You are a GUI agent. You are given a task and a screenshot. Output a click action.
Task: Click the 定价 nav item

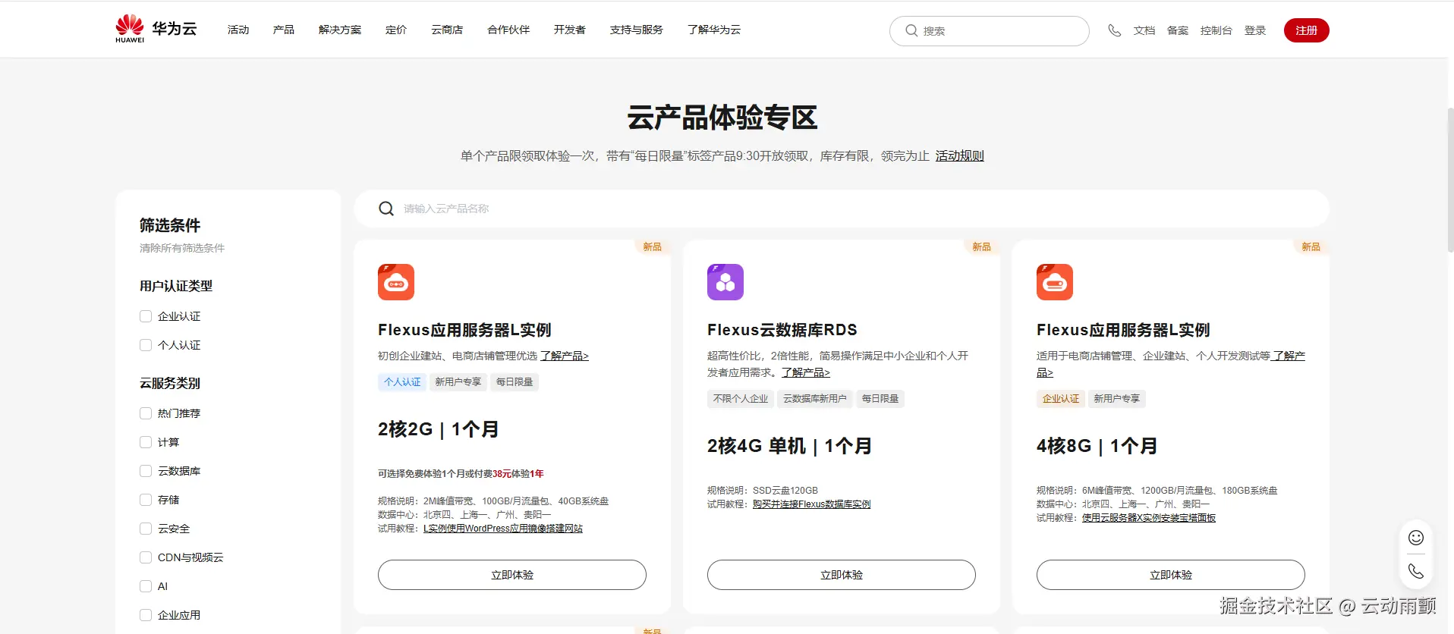pyautogui.click(x=396, y=30)
